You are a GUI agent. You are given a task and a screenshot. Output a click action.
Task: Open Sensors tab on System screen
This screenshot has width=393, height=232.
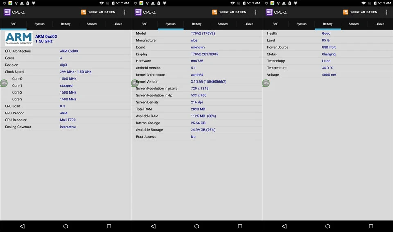(223, 24)
